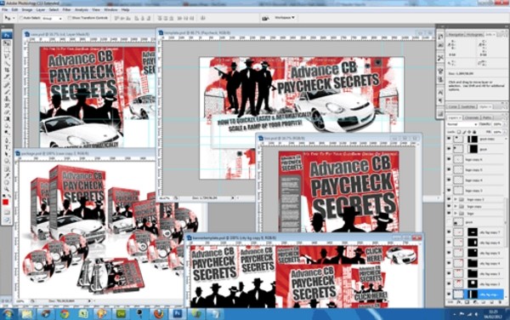Open the Fill slider arrow
Viewport: 510px width, 320px height.
tap(505, 132)
